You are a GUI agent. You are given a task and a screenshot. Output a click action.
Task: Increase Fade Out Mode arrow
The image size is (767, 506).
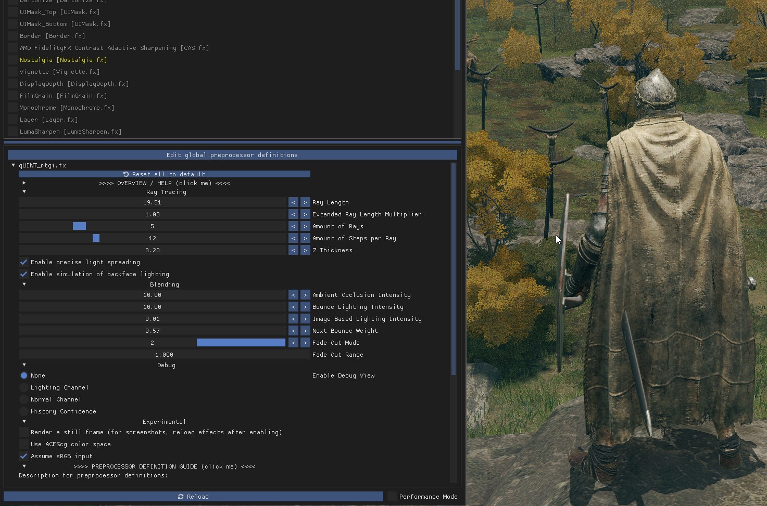305,343
